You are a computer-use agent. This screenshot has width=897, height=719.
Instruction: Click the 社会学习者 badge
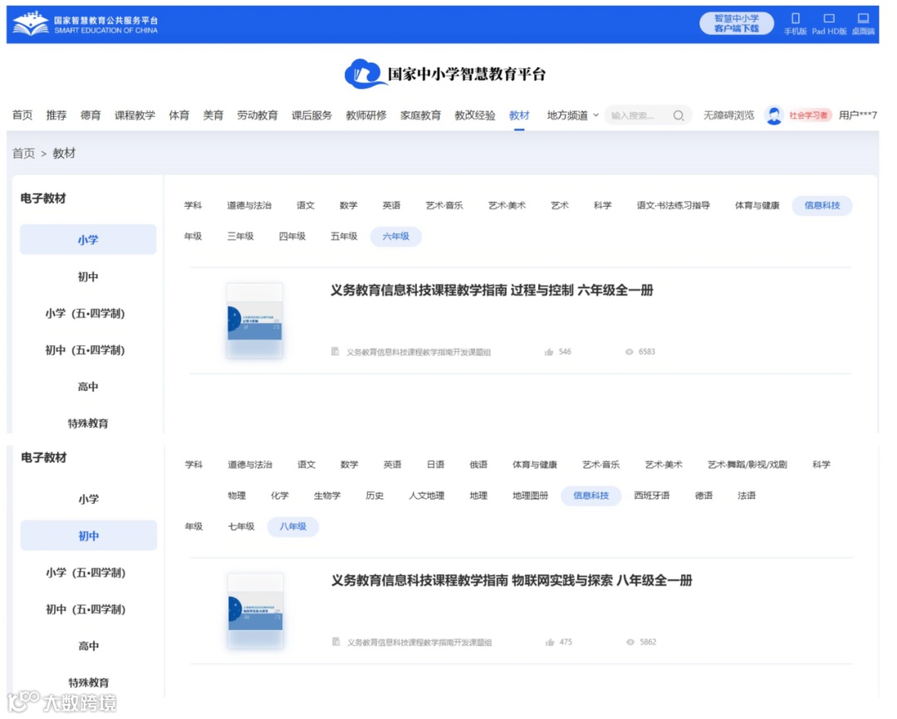point(808,115)
